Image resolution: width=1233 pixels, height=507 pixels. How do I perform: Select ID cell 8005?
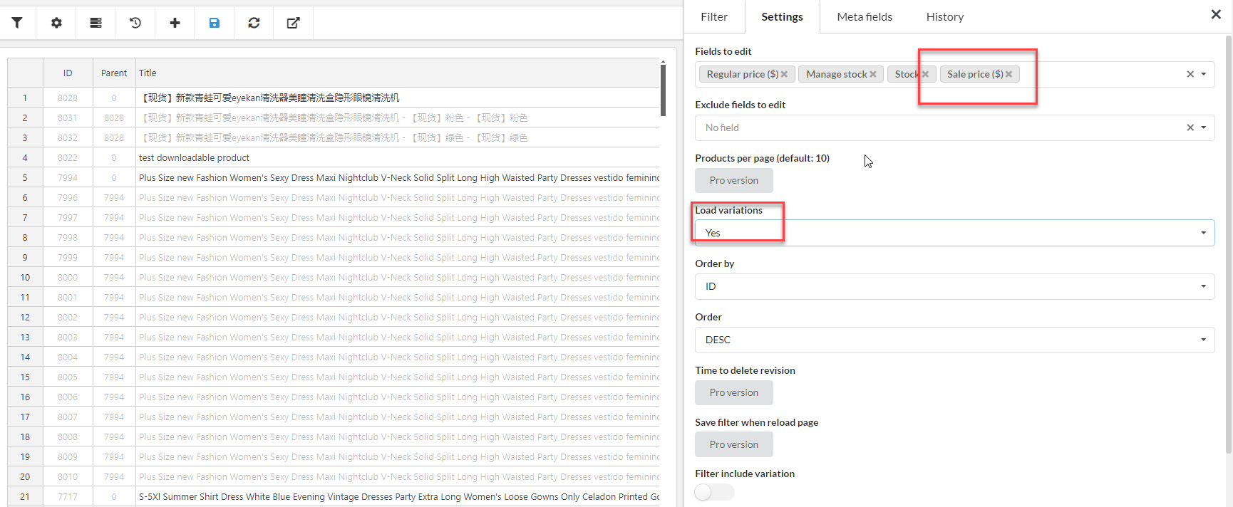pos(68,377)
